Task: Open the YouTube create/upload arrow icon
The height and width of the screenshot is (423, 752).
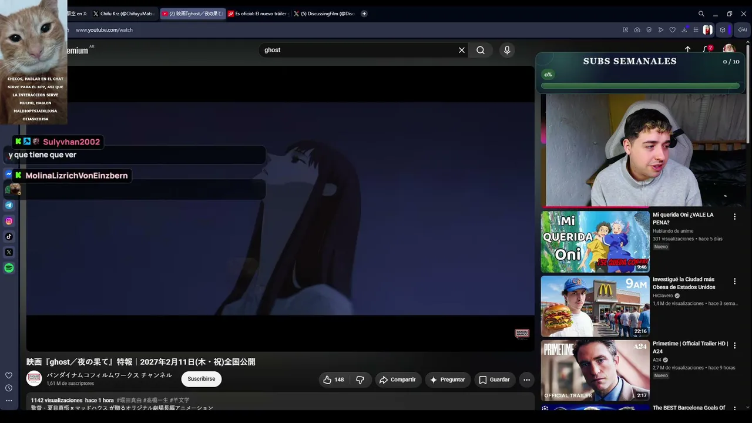Action: (687, 50)
